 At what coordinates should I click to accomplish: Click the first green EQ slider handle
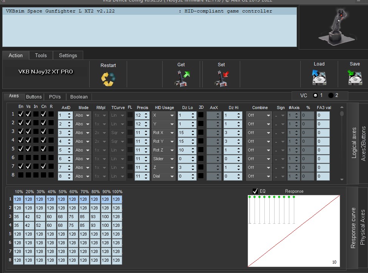tap(250, 197)
